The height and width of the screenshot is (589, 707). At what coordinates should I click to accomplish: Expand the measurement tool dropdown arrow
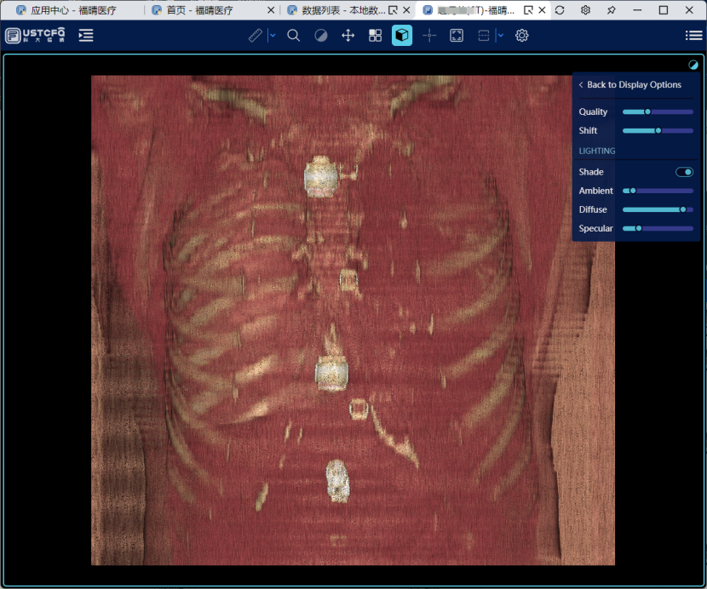click(x=273, y=36)
